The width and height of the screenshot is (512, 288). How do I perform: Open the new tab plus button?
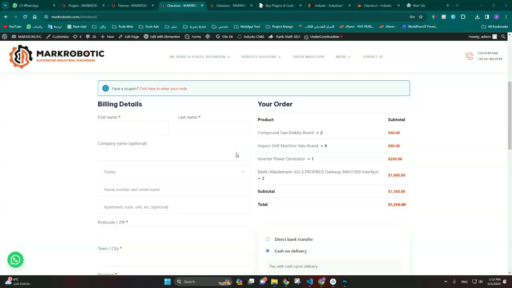coord(457,6)
